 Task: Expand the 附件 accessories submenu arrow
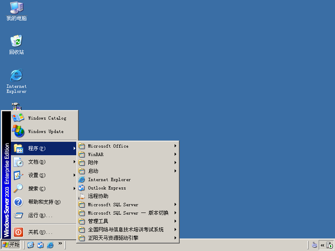(x=175, y=163)
